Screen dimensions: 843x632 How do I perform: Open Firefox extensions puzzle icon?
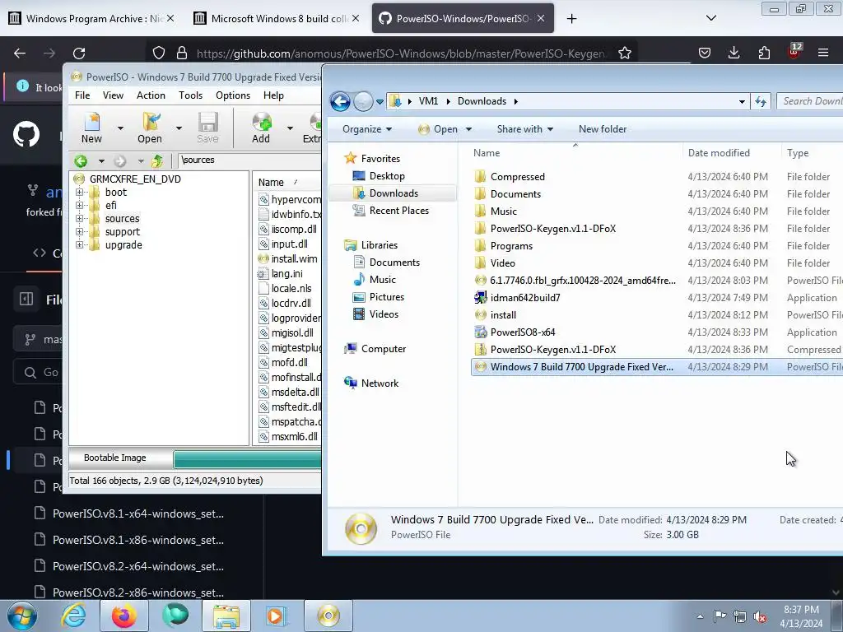click(x=764, y=53)
